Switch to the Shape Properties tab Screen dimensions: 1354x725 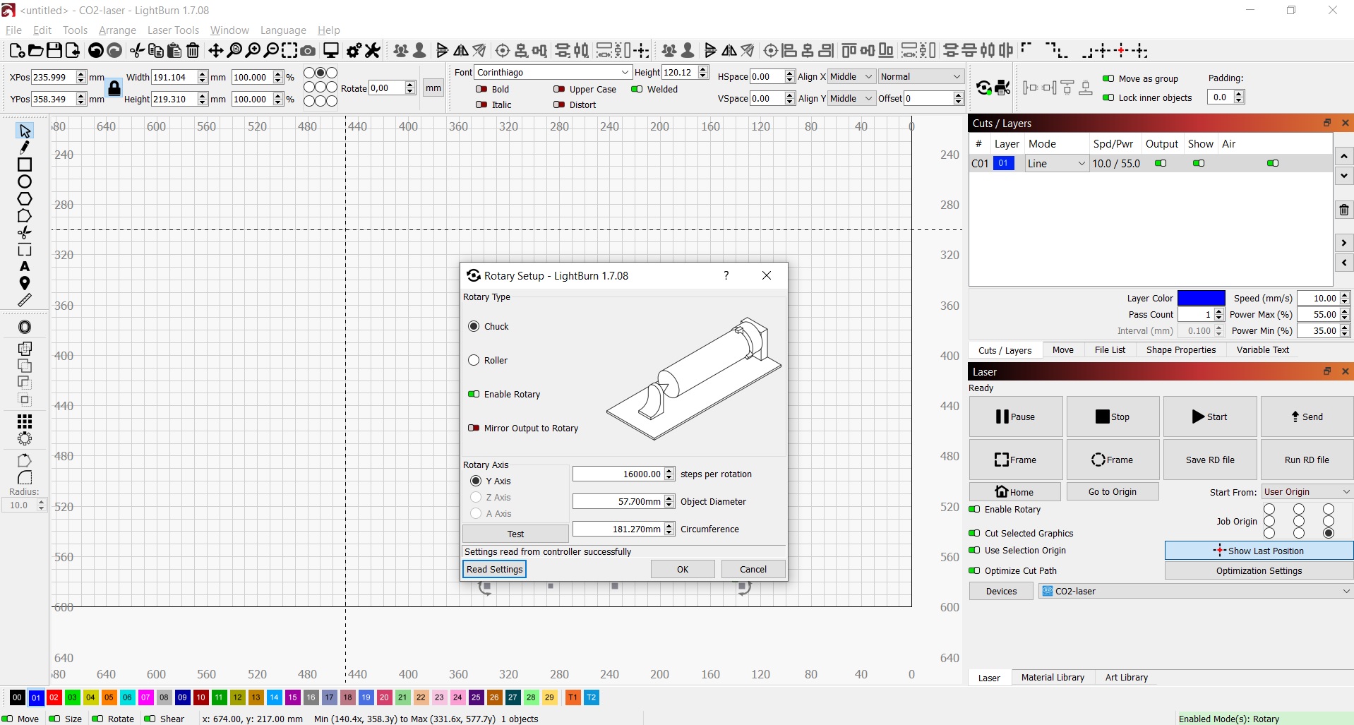(1180, 349)
